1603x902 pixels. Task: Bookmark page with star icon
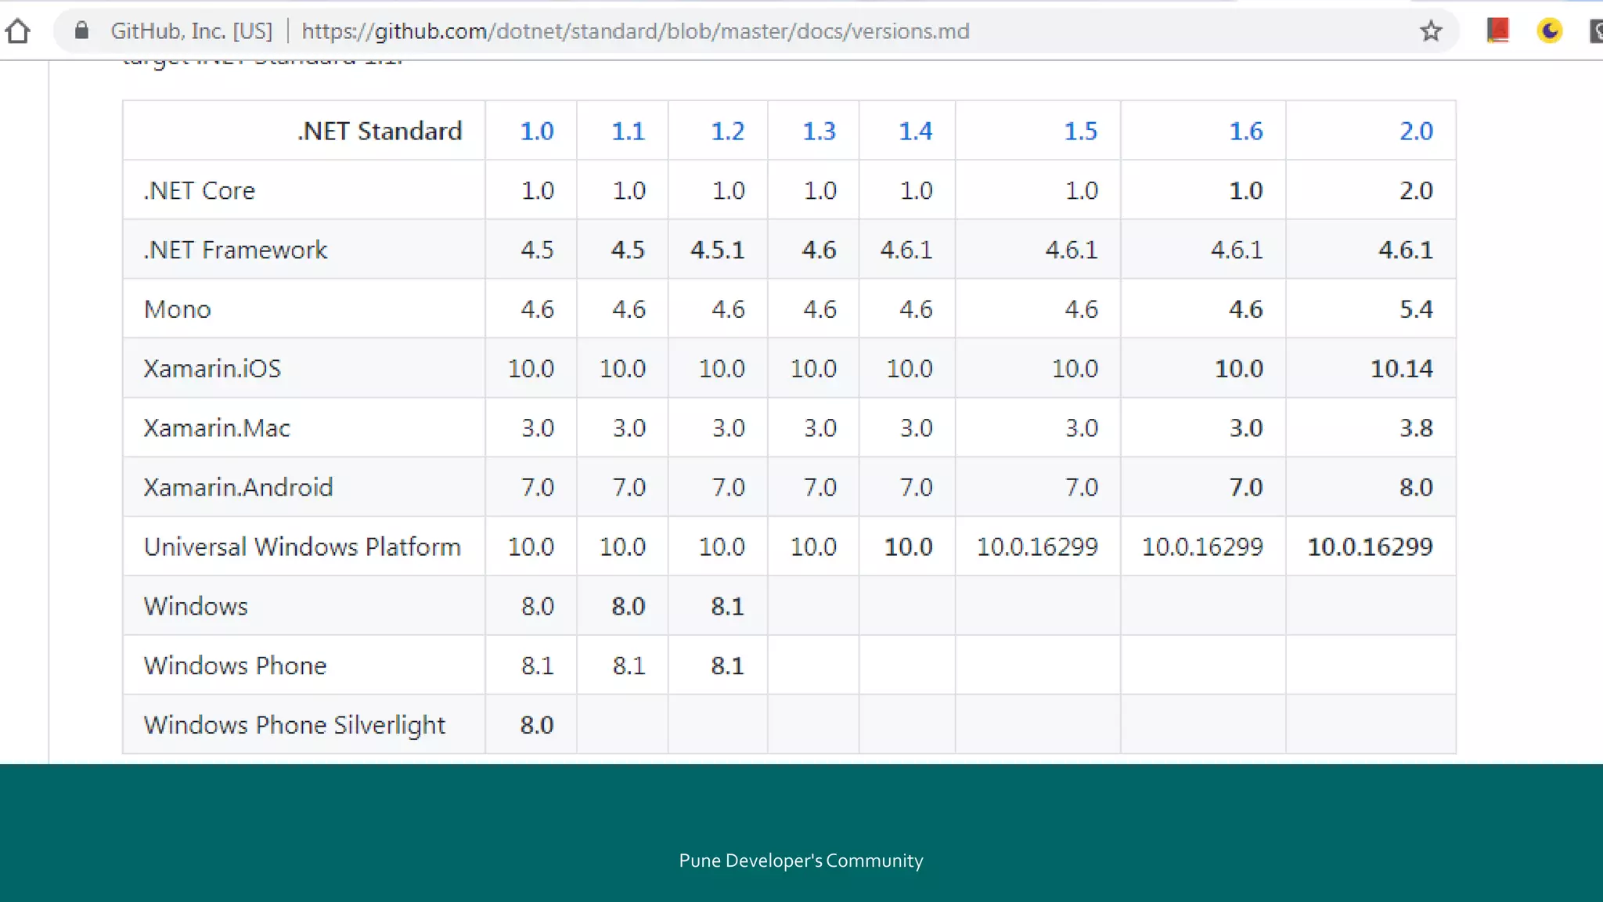1431,31
